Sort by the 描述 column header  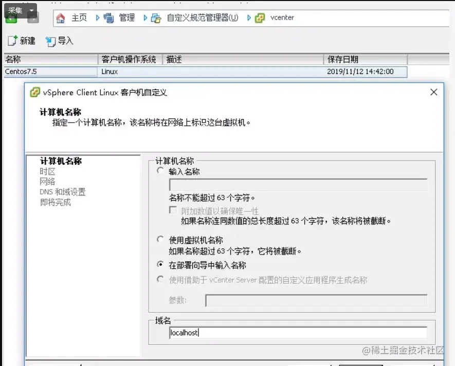point(243,60)
